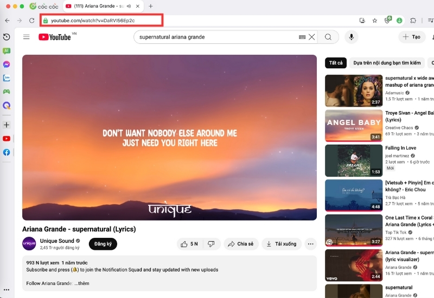The width and height of the screenshot is (434, 298).
Task: Bookmark this page with the star icon
Action: click(x=375, y=21)
